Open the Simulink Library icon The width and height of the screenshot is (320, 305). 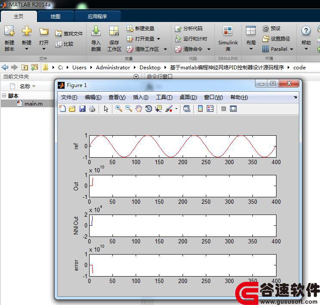tap(228, 31)
